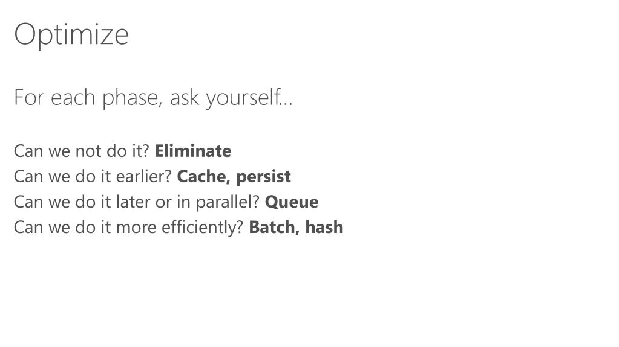Click 'Can we do it more efficiently?'
The width and height of the screenshot is (619, 347).
(x=129, y=228)
